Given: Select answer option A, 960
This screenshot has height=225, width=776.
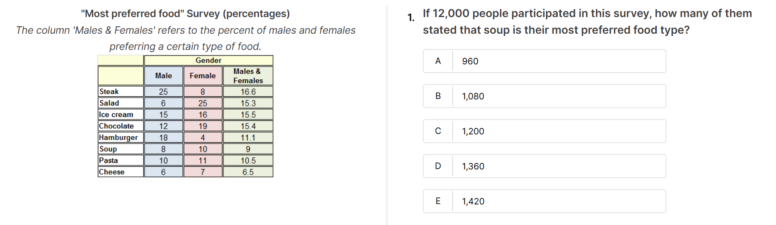Looking at the screenshot, I should click(544, 61).
